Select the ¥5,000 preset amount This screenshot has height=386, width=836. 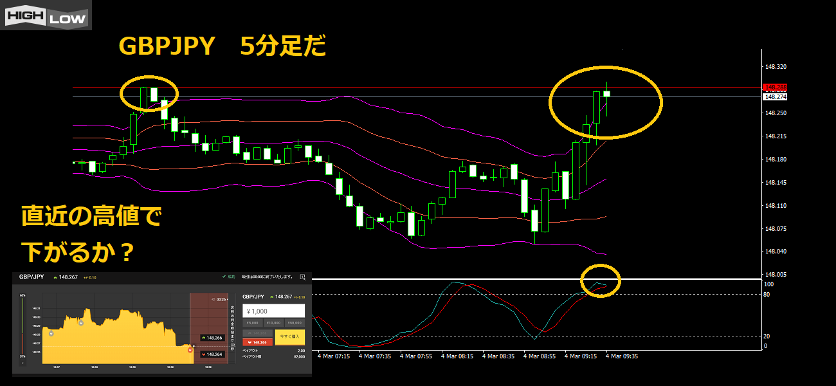pyautogui.click(x=252, y=322)
